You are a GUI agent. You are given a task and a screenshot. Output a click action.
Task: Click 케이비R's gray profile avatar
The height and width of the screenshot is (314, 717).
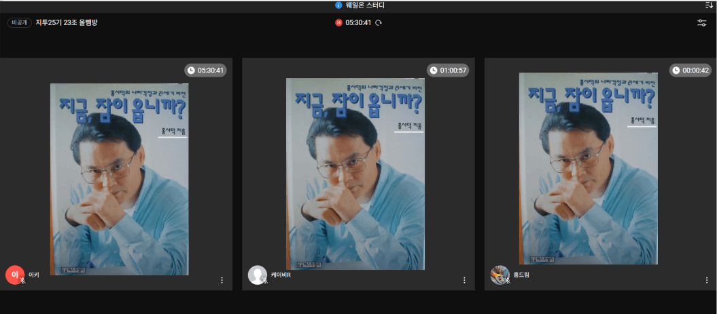(x=258, y=275)
